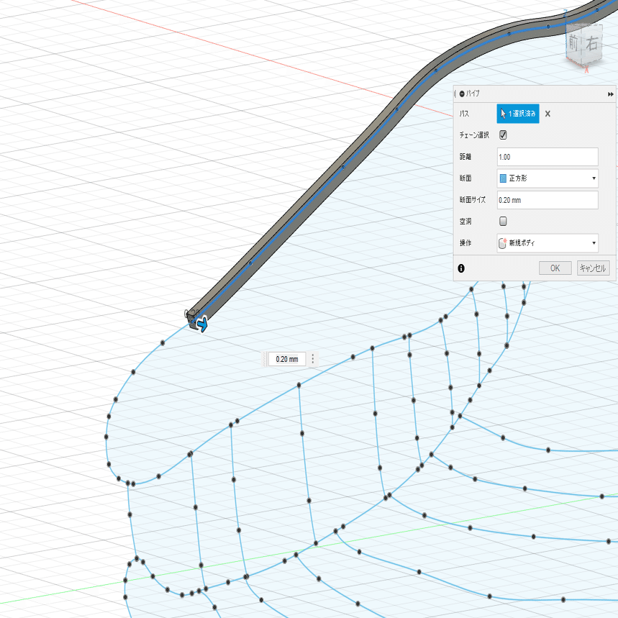Click the 前 face of the ViewCube
The image size is (618, 618).
pyautogui.click(x=573, y=44)
